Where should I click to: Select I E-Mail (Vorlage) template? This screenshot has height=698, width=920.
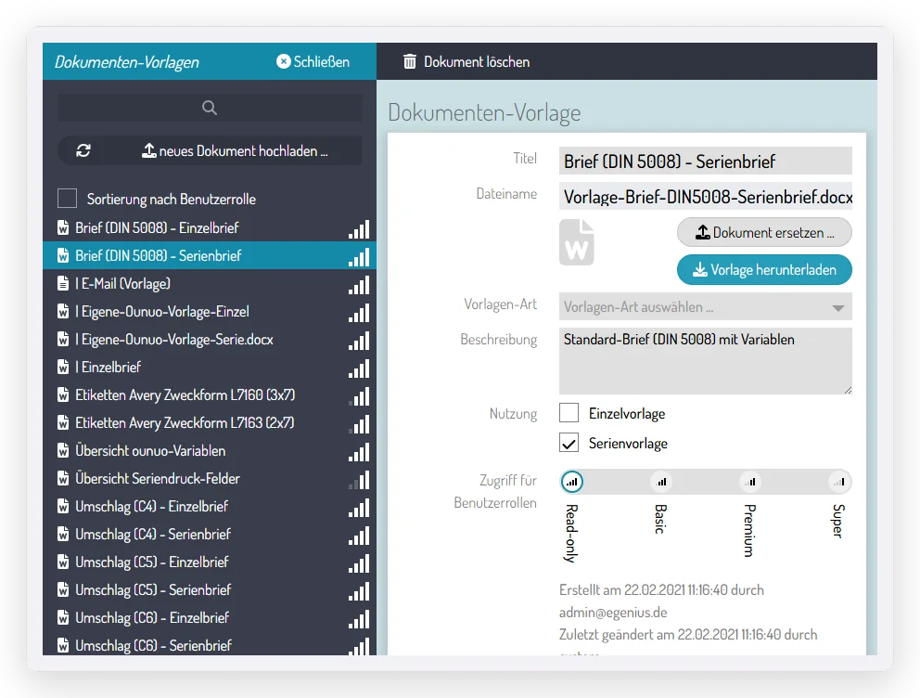[x=210, y=283]
